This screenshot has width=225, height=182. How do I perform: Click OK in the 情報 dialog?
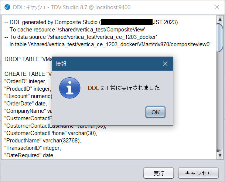point(156,112)
